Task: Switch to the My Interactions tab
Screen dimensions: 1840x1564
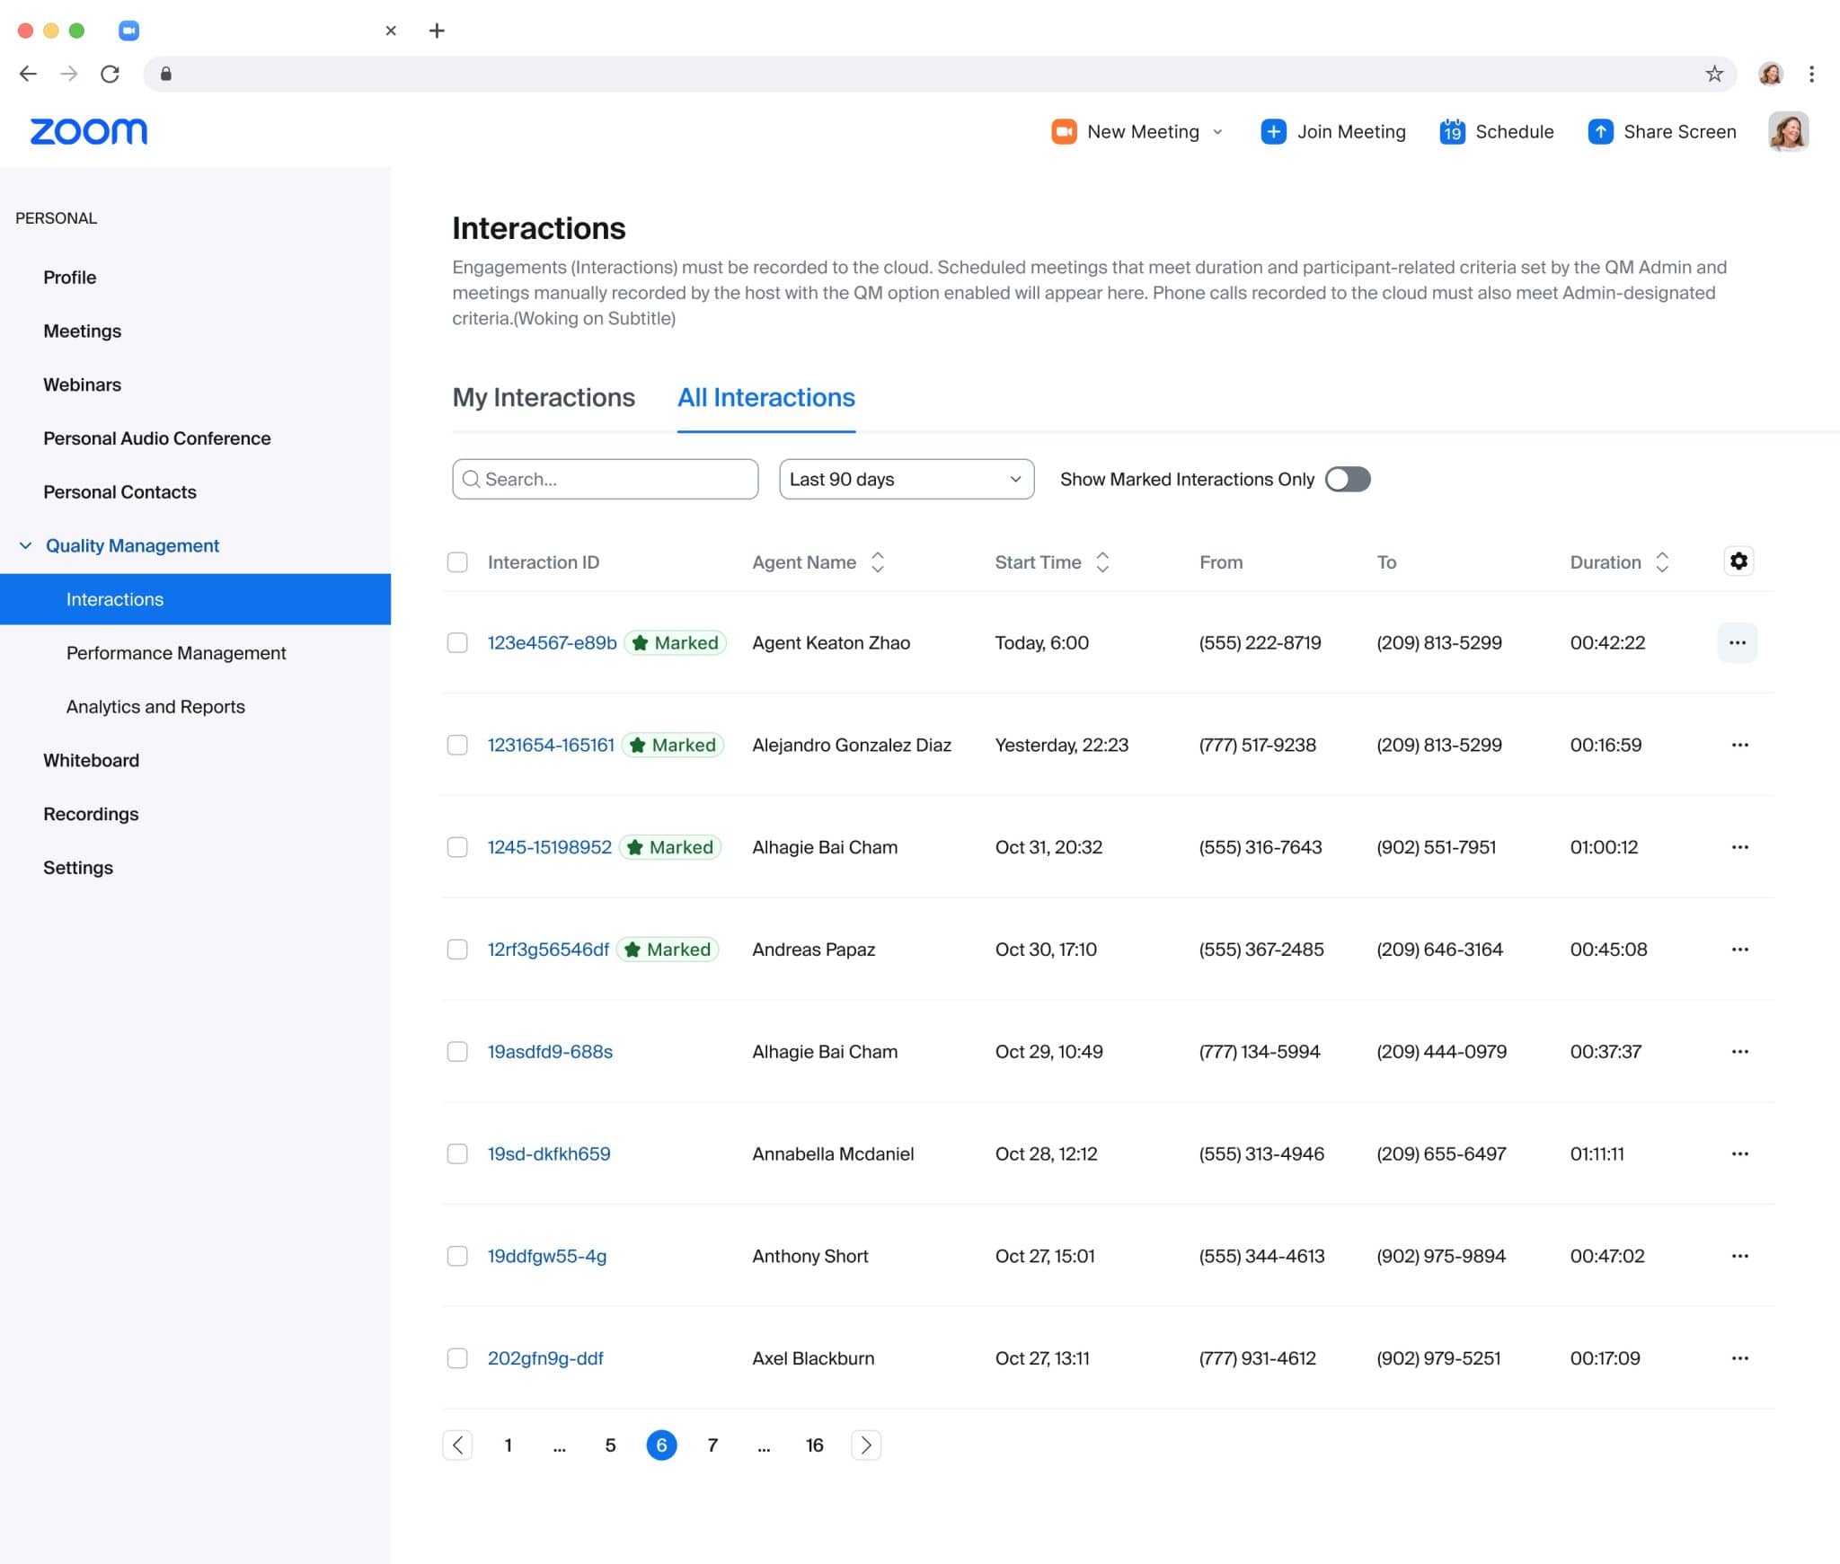Action: coord(544,397)
